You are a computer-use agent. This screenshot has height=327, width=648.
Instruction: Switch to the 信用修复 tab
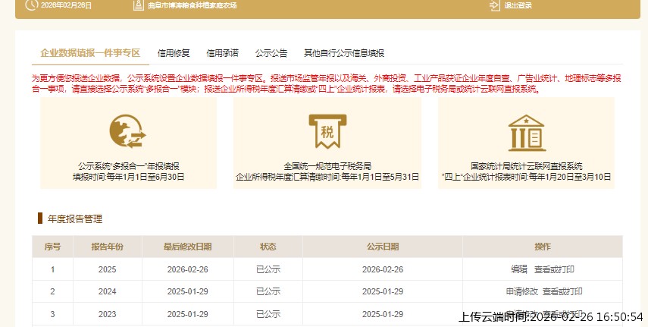pos(174,53)
